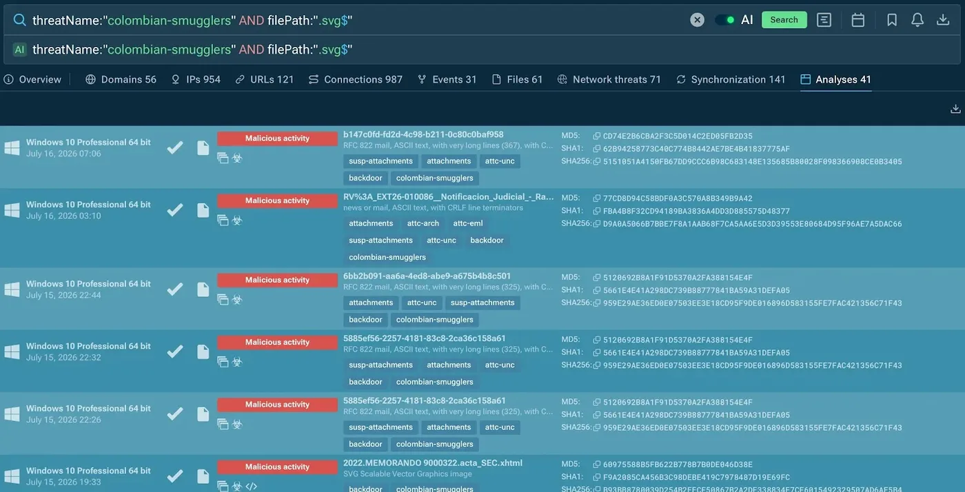The height and width of the screenshot is (492, 965).
Task: Click the attc-unc tag in the 6bb2b091 row
Action: coord(422,303)
